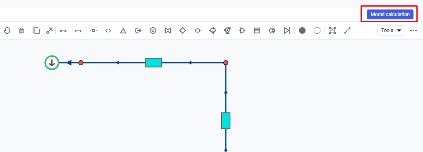Select the hand pan tool
The height and width of the screenshot is (152, 423).
[7, 30]
